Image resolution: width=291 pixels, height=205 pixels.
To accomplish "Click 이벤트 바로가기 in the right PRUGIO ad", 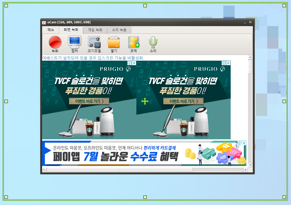I will [183, 101].
